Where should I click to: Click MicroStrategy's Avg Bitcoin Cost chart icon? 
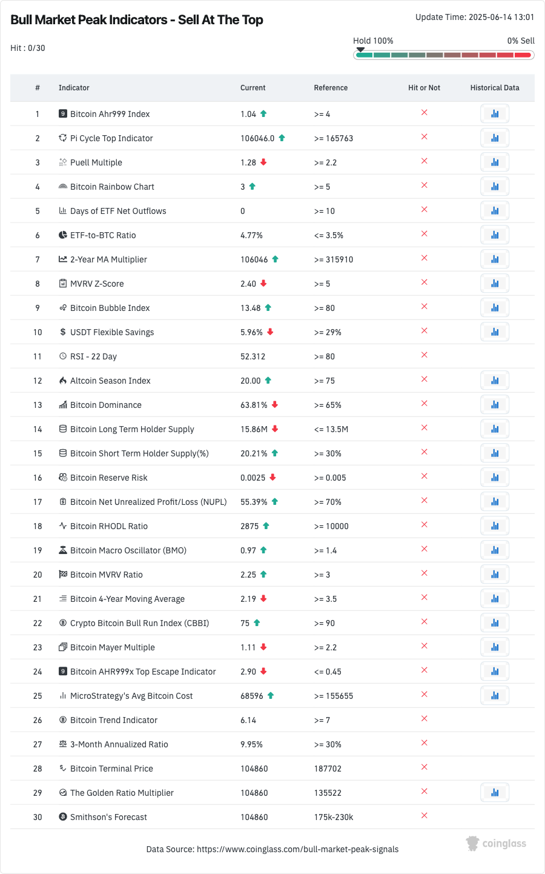pyautogui.click(x=495, y=696)
